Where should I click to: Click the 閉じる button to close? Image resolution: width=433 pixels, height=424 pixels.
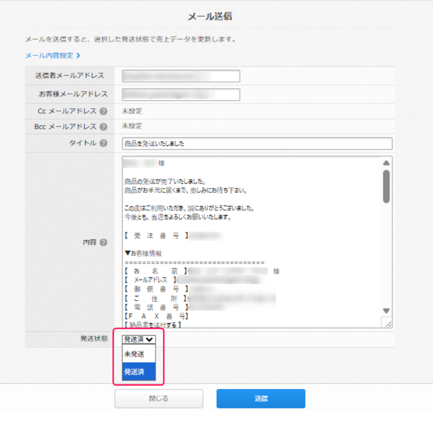tap(159, 399)
